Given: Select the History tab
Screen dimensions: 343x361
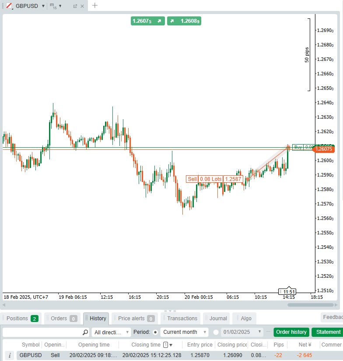Looking at the screenshot, I should point(96,319).
